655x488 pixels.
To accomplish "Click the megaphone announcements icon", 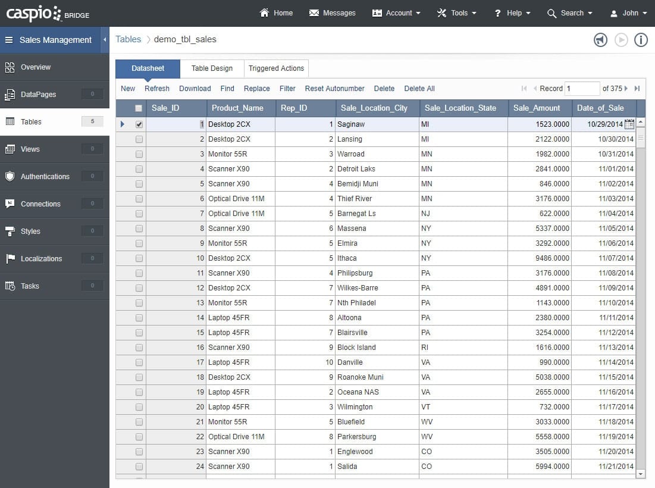I will [x=600, y=40].
